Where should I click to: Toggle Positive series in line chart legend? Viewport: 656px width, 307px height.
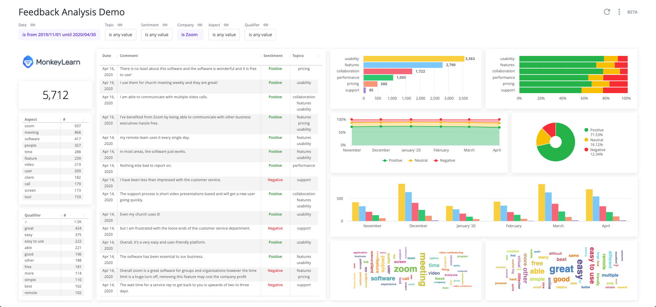(392, 160)
